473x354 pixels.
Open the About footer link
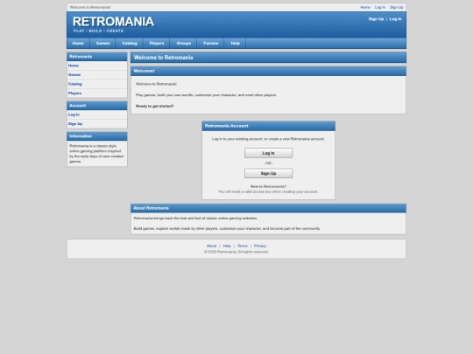pyautogui.click(x=211, y=246)
